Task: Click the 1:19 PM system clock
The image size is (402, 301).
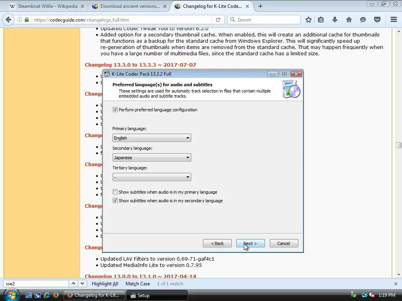Action: [x=387, y=295]
